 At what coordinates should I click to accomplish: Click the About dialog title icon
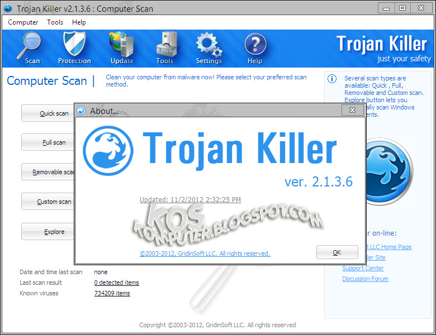[81, 111]
